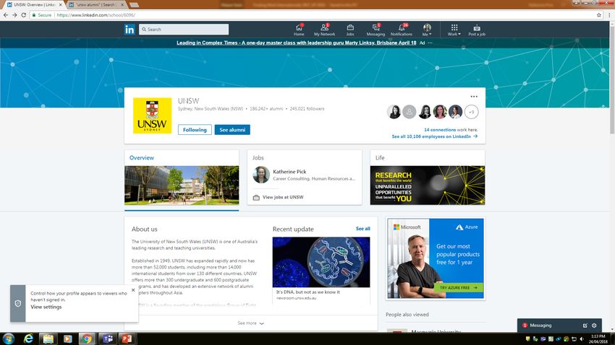The width and height of the screenshot is (615, 345).
Task: Toggle the Following button for UNSW
Action: point(195,129)
